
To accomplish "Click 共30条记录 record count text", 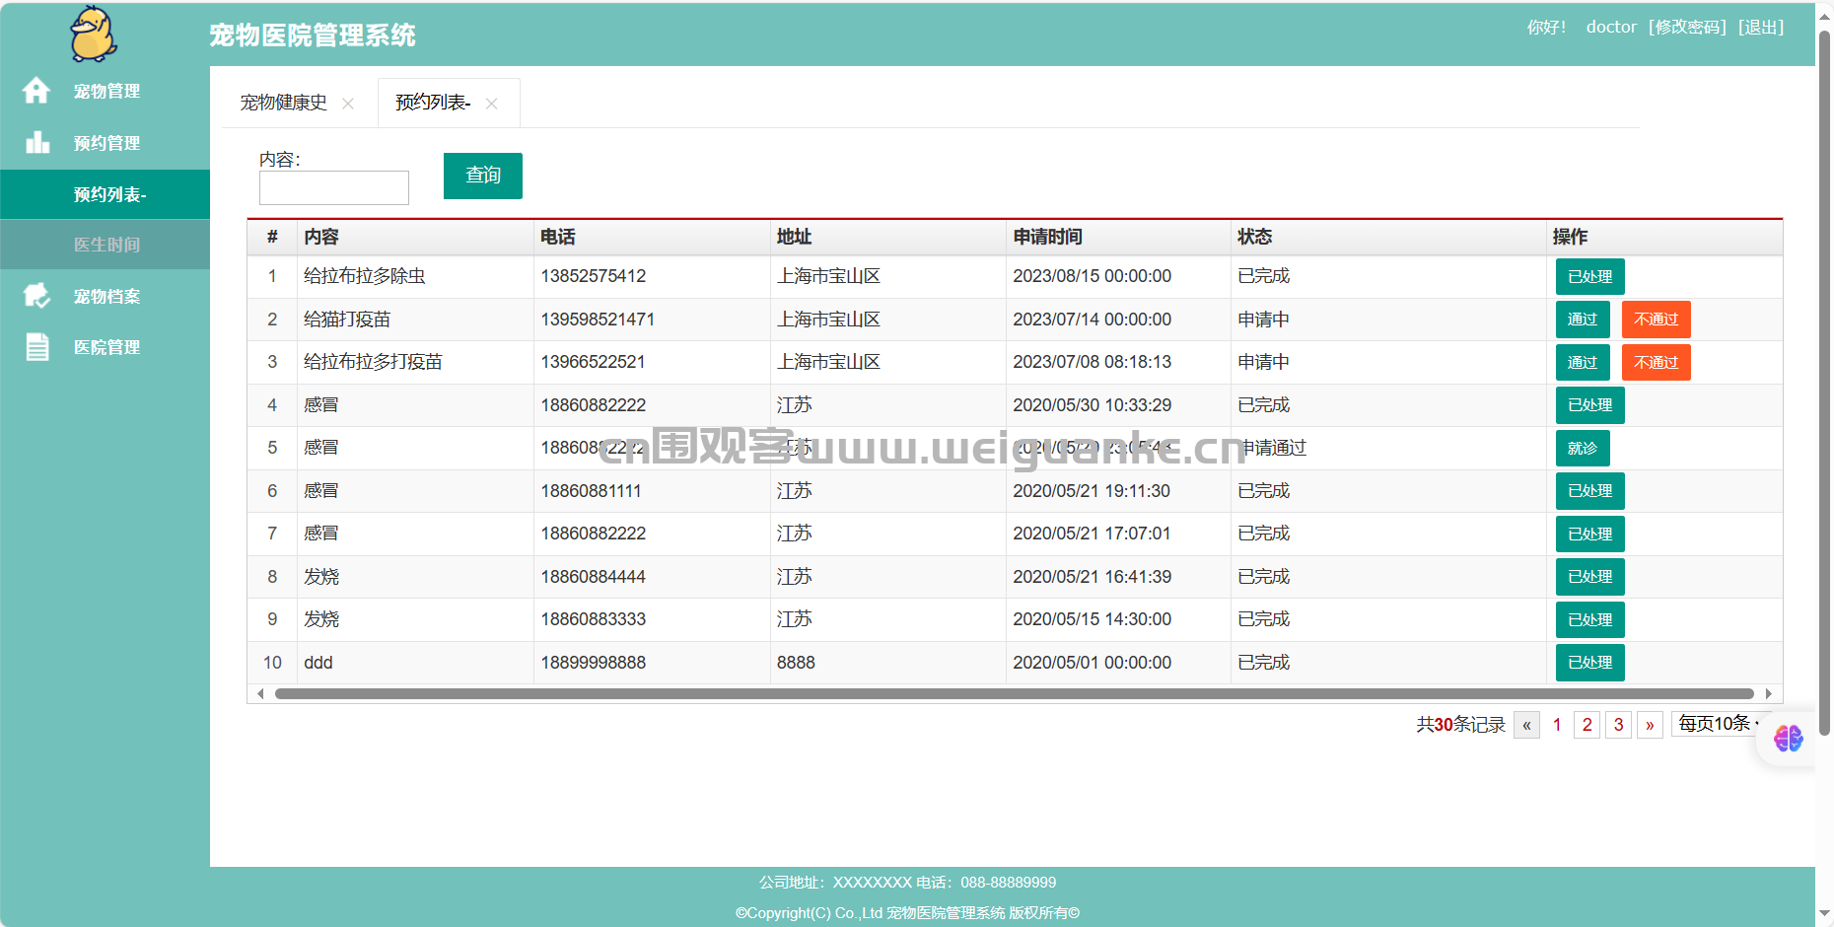I will (1461, 725).
